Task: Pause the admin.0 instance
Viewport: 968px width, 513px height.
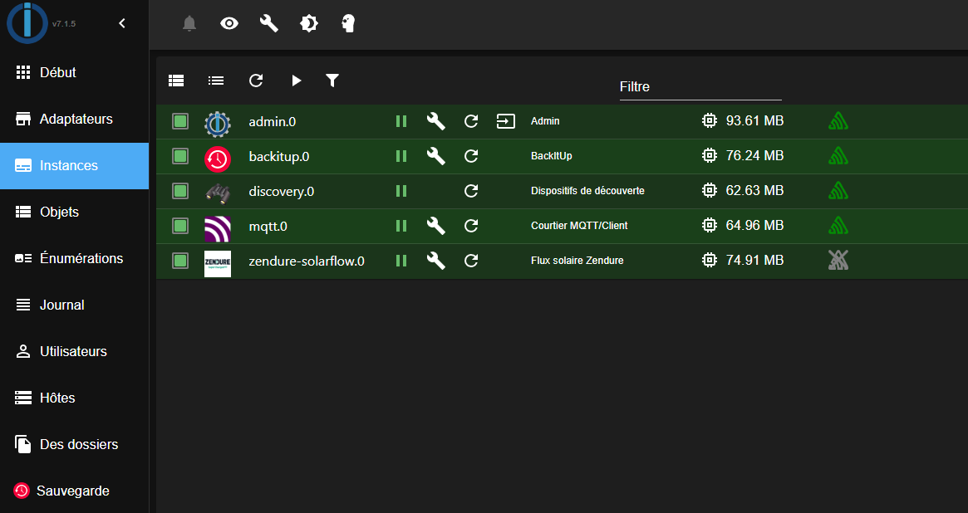Action: [401, 121]
